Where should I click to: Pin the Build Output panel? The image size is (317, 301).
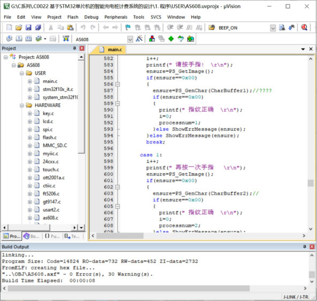pyautogui.click(x=305, y=247)
